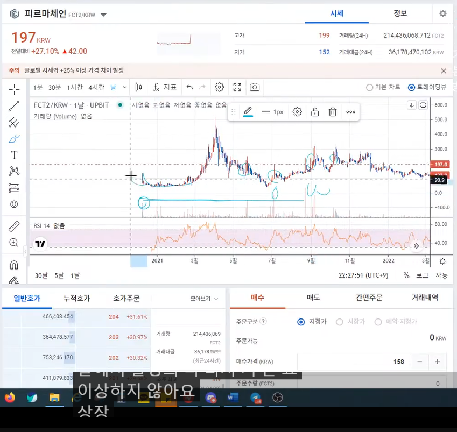This screenshot has width=457, height=432.
Task: Switch to the 정보 tab
Action: (400, 13)
